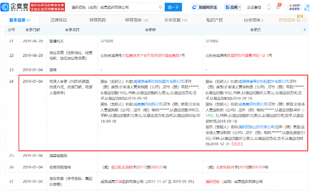This screenshot has width=310, height=191.
Task: Open 国药控股山东有限公司 link
Action: [256, 127]
